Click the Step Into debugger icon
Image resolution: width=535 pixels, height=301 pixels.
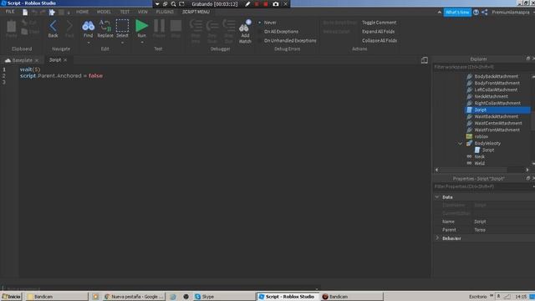point(196,26)
